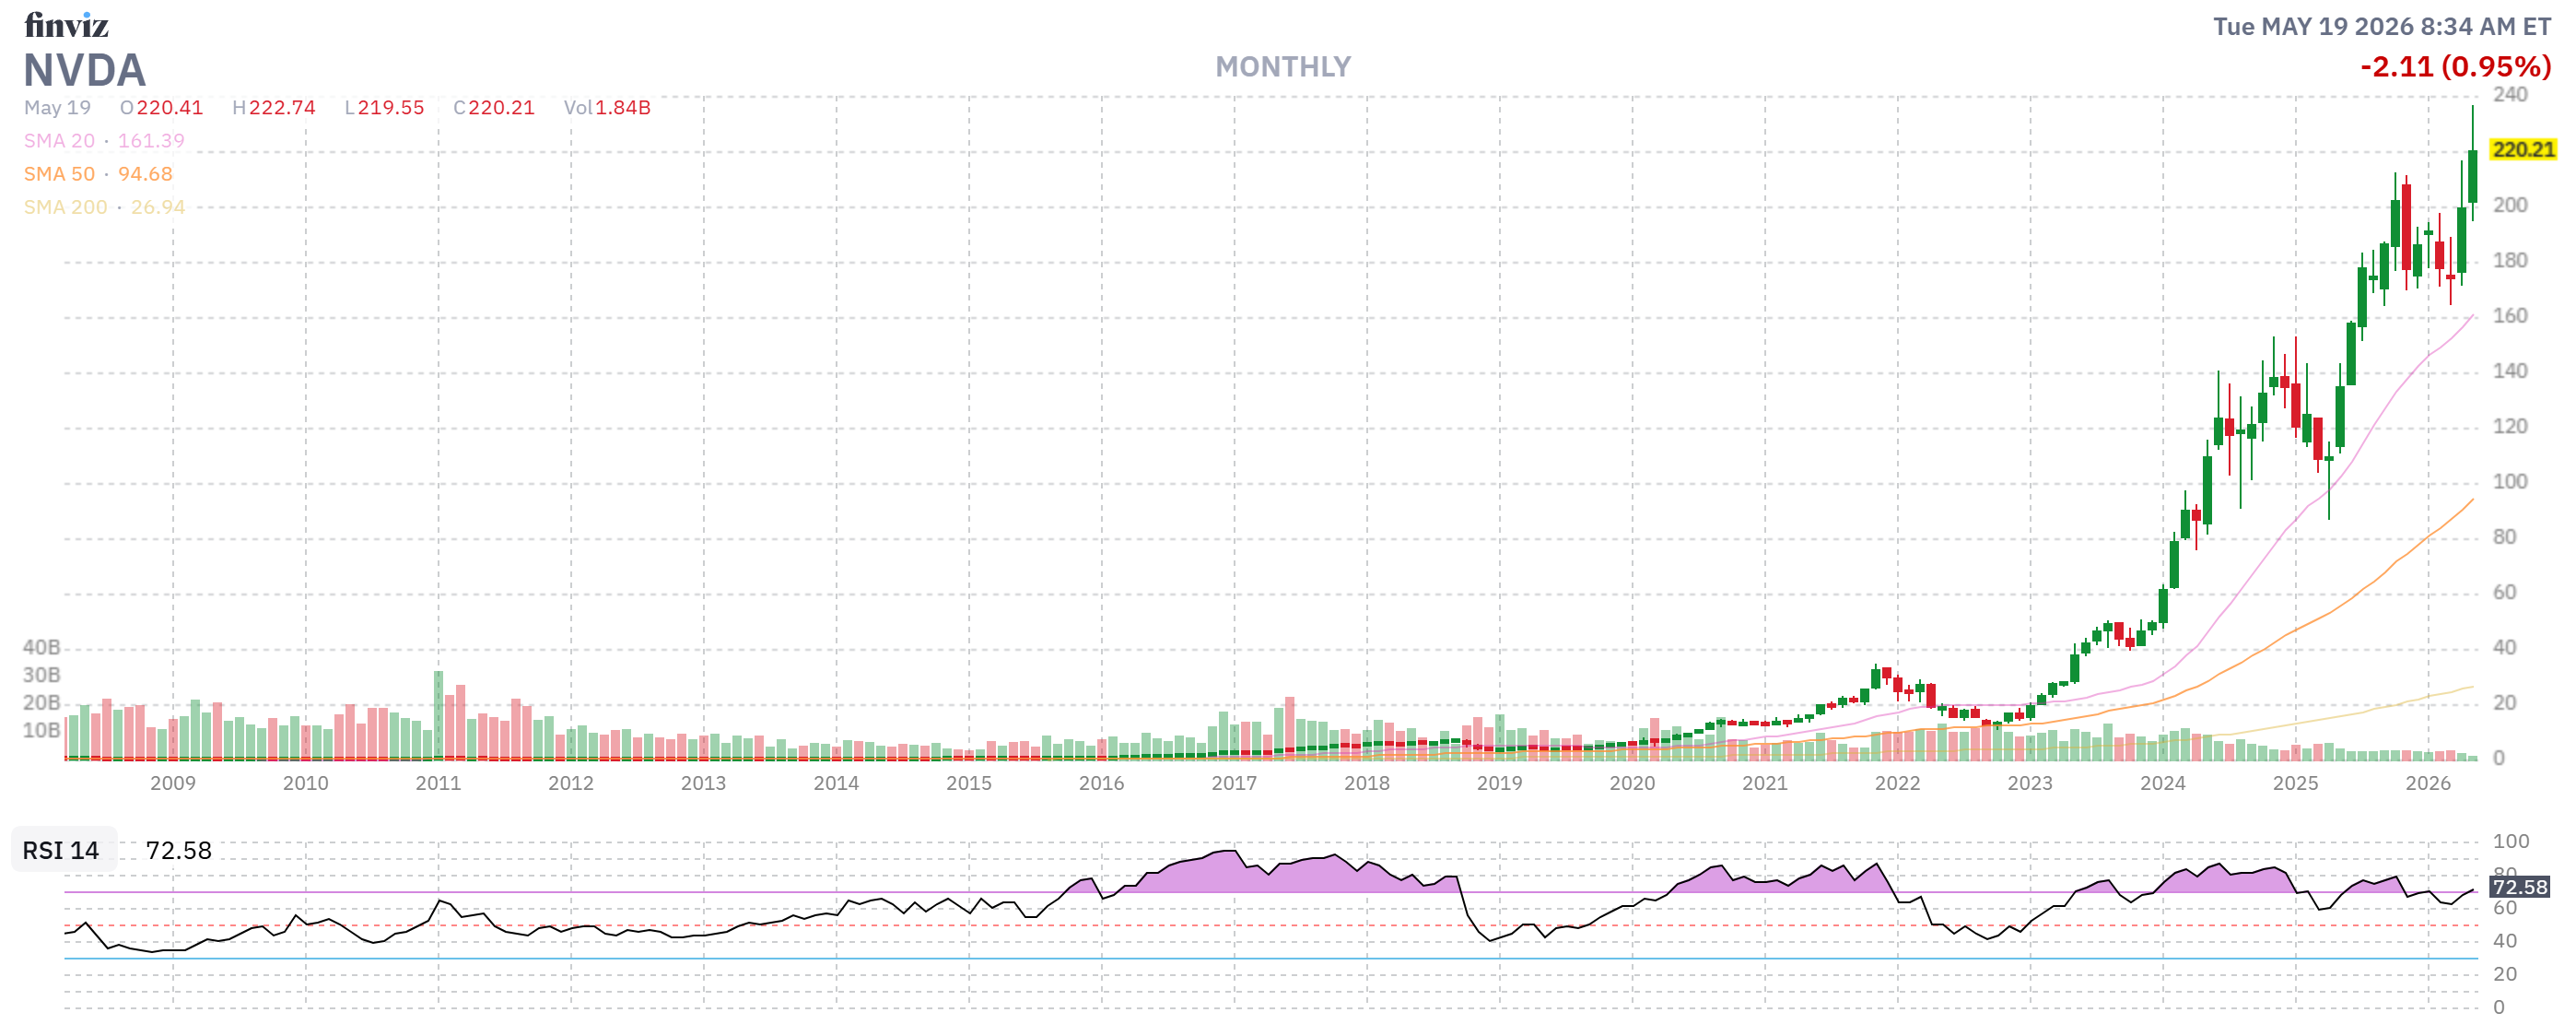Click the 10B volume axis label
The height and width of the screenshot is (1036, 2576).
click(x=42, y=731)
